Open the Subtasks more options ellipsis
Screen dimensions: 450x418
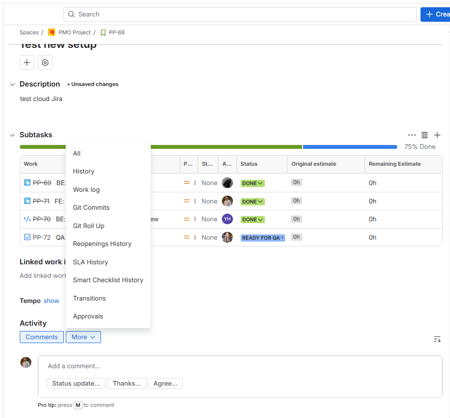click(412, 135)
